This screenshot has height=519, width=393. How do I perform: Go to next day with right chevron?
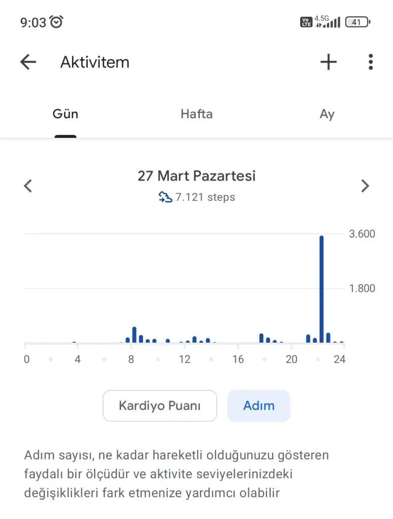click(x=365, y=186)
